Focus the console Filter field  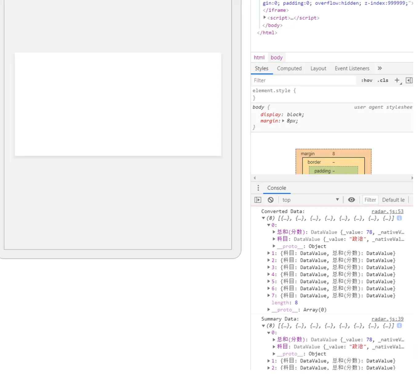coord(370,200)
